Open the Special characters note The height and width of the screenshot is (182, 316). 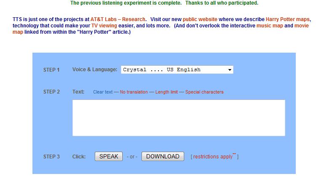coord(204,92)
